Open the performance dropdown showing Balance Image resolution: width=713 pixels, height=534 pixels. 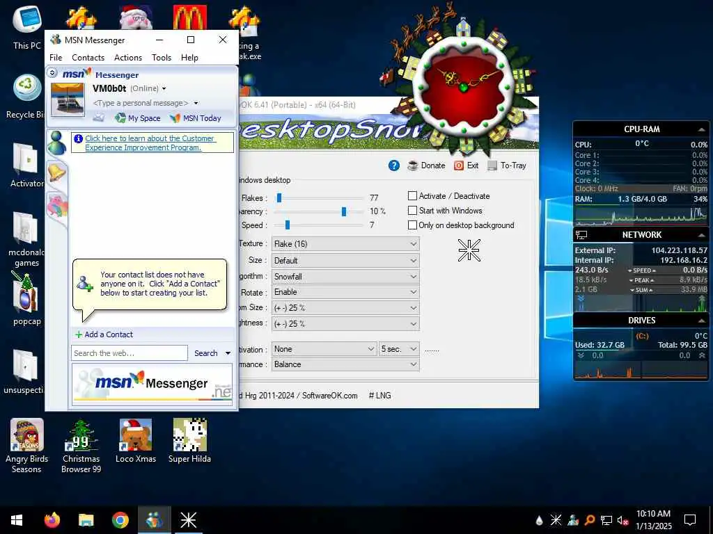345,364
